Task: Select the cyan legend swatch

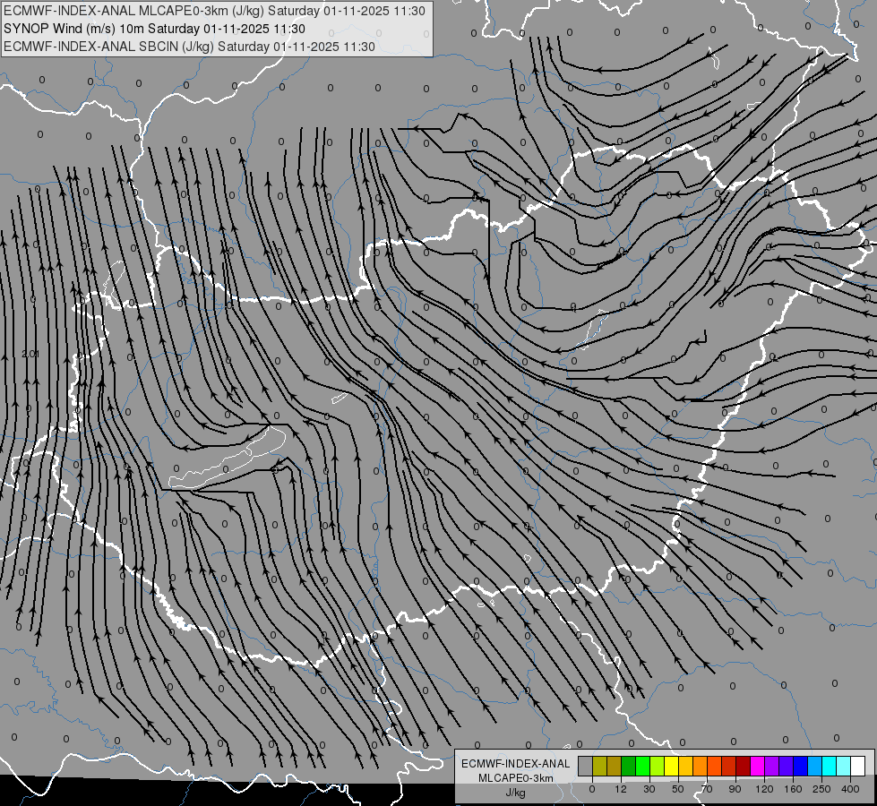Action: [830, 766]
